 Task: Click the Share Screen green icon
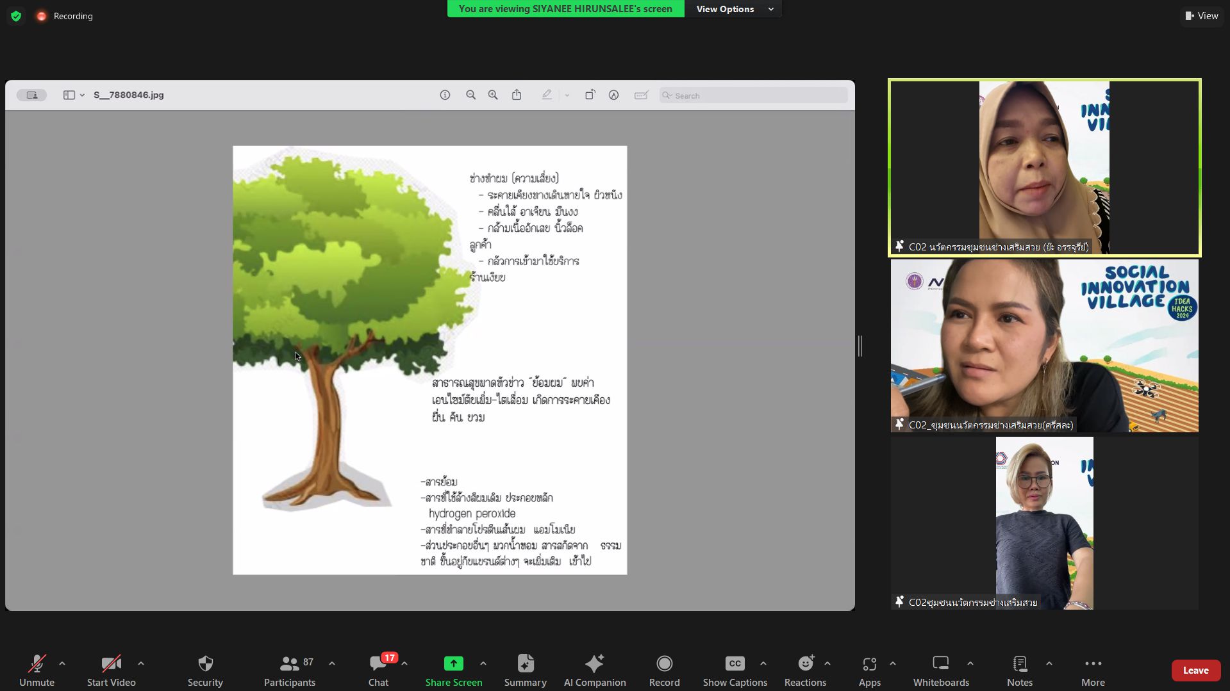tap(453, 663)
